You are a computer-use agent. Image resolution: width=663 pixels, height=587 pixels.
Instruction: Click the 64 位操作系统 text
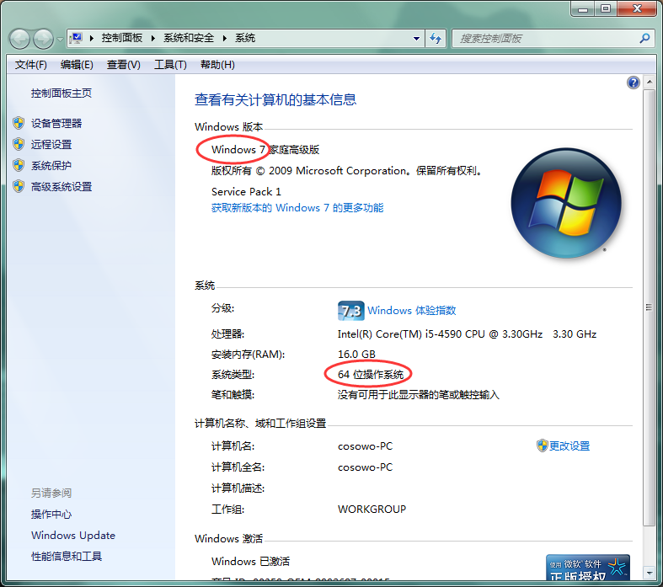pyautogui.click(x=371, y=375)
